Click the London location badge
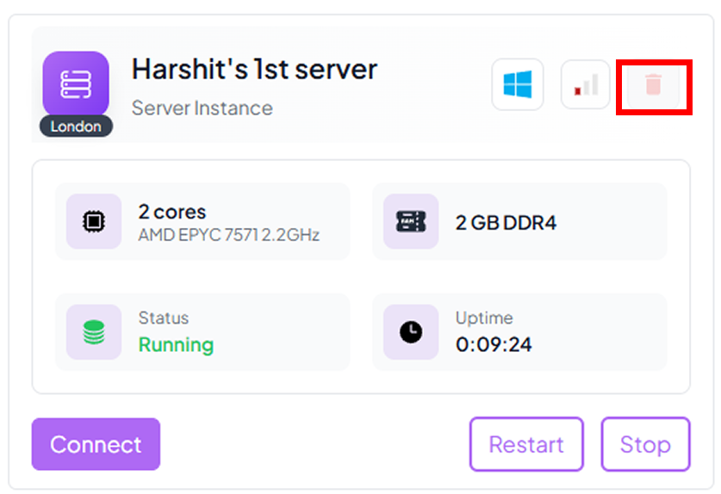Image resolution: width=721 pixels, height=494 pixels. click(76, 127)
